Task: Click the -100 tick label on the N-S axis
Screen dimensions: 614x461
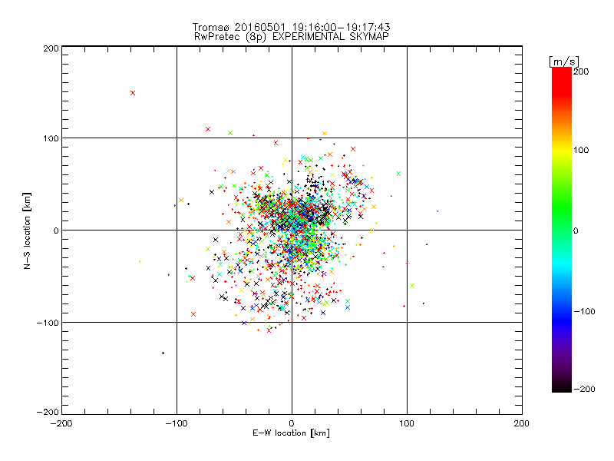Action: point(48,323)
